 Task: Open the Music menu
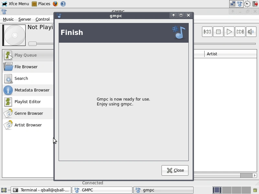point(8,19)
